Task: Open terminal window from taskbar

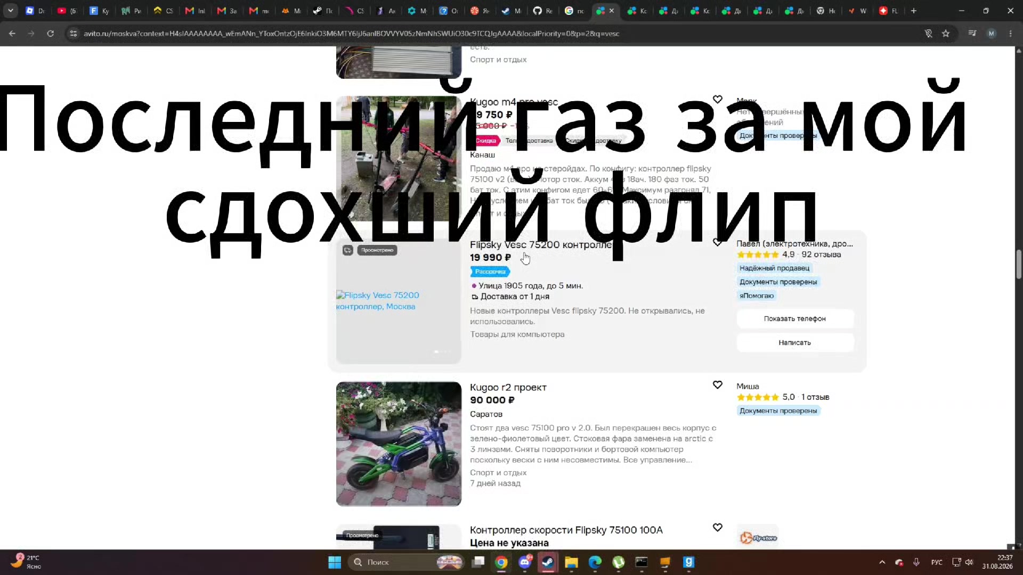Action: 642,562
